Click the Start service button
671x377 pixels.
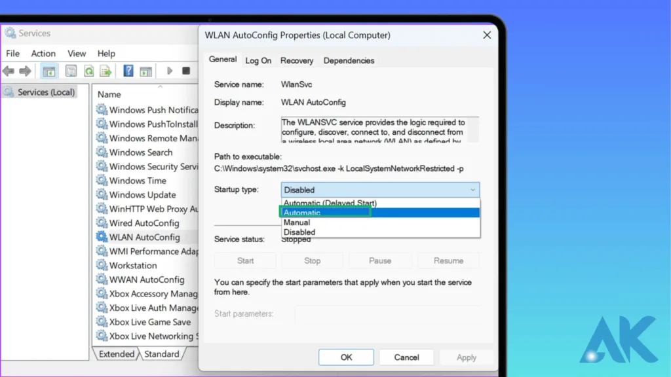(x=245, y=260)
